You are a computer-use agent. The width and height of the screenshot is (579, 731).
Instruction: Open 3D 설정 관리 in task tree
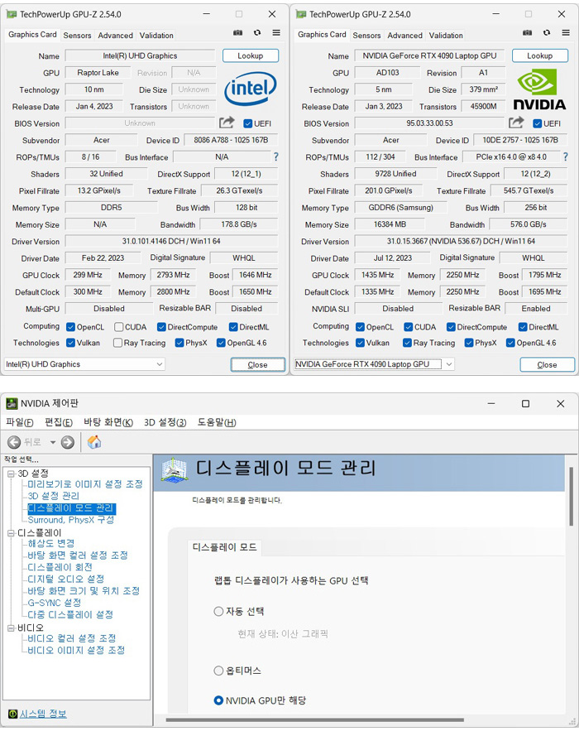click(54, 496)
